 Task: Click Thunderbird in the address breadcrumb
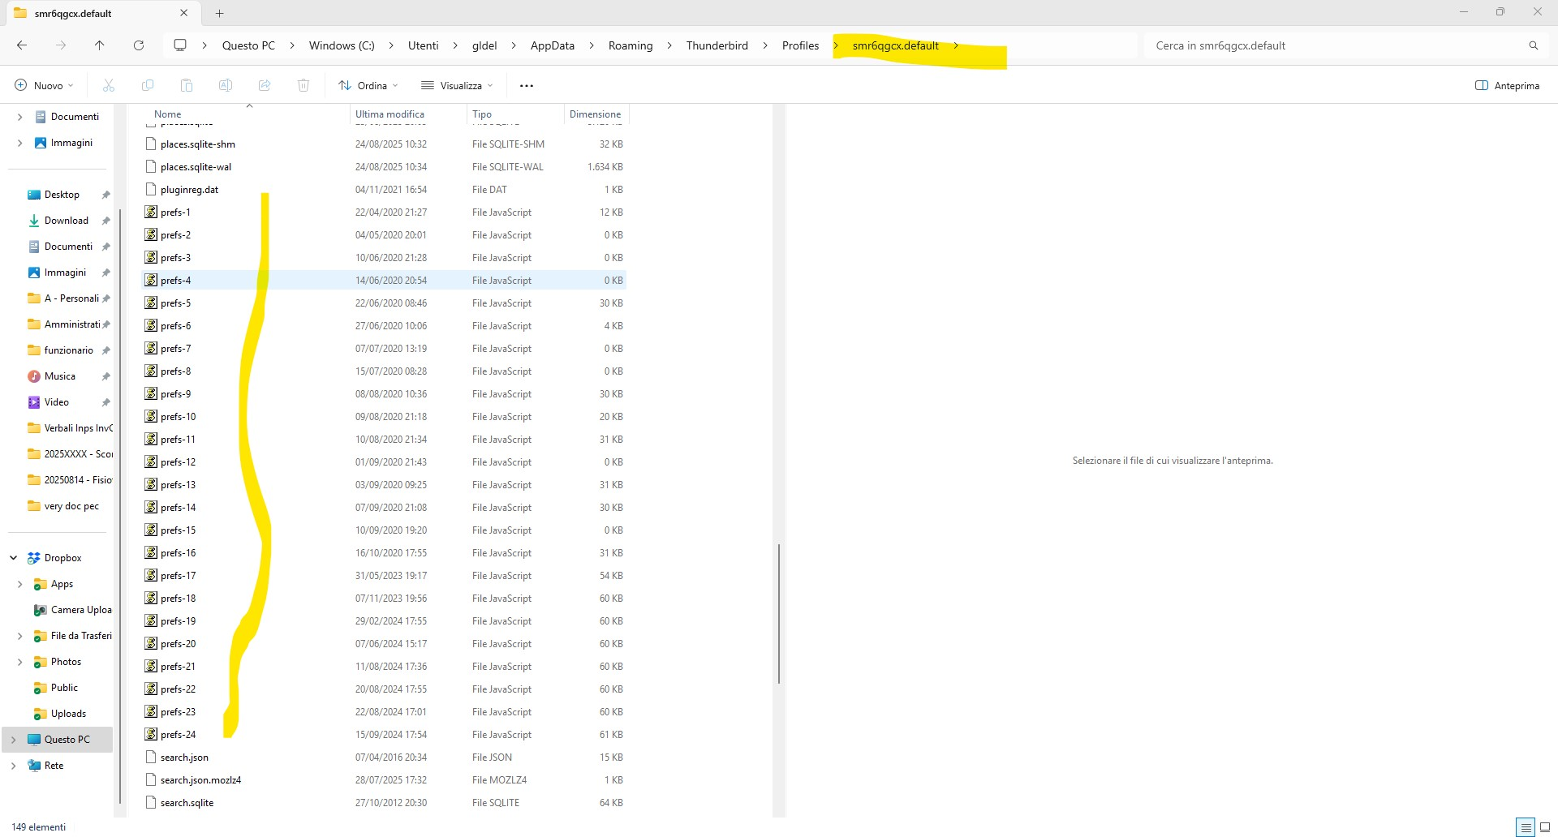[717, 45]
